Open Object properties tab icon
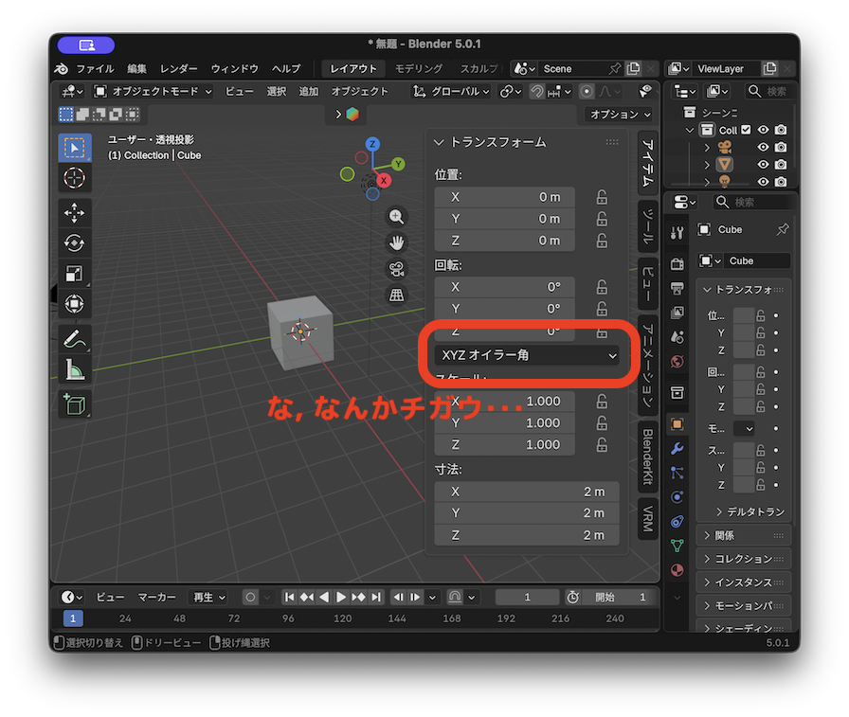This screenshot has width=849, height=717. tap(677, 423)
